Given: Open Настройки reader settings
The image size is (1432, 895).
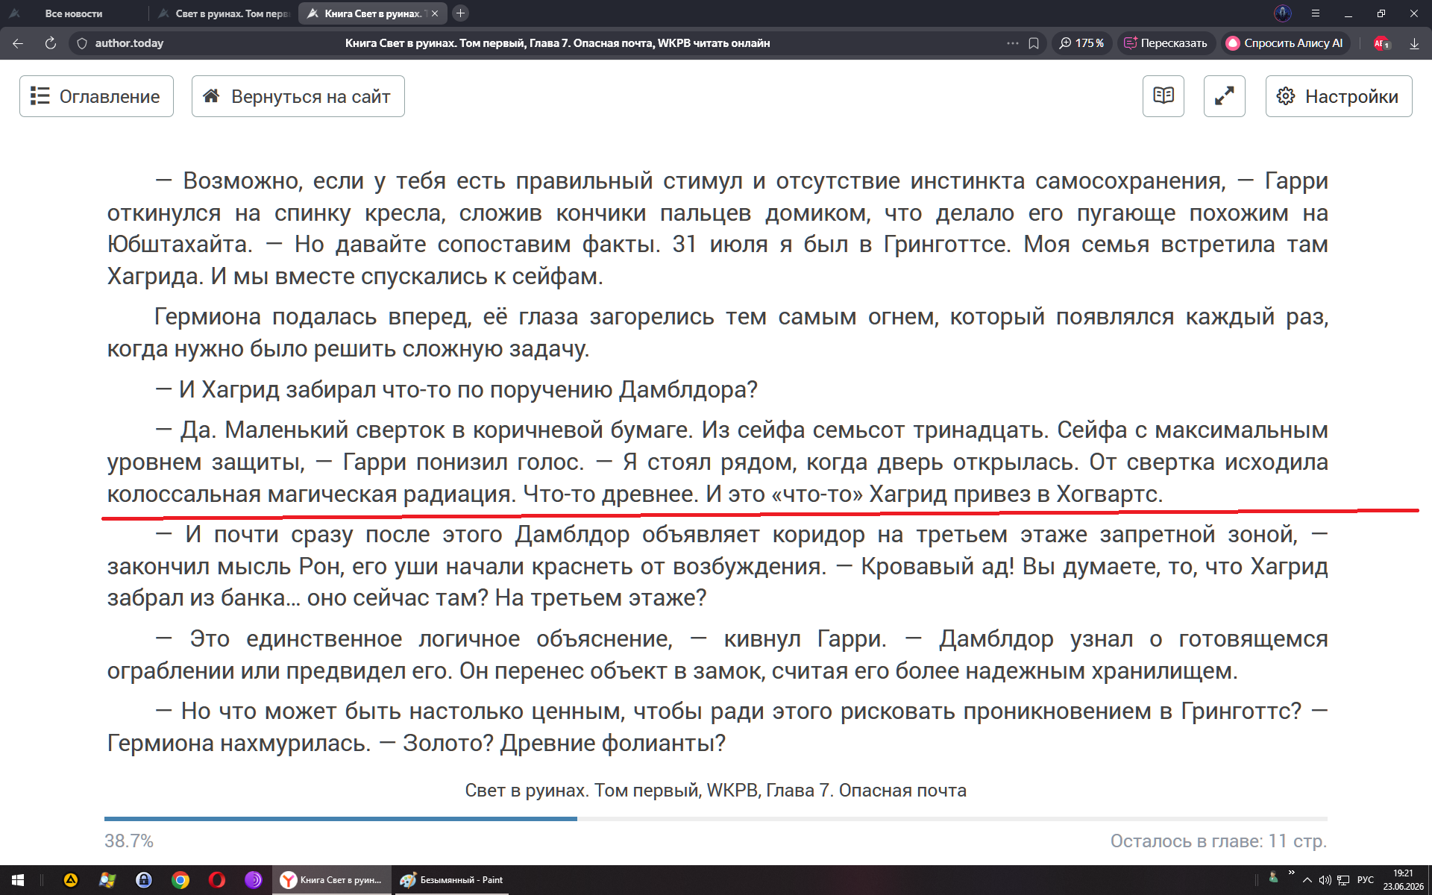Looking at the screenshot, I should click(x=1338, y=96).
